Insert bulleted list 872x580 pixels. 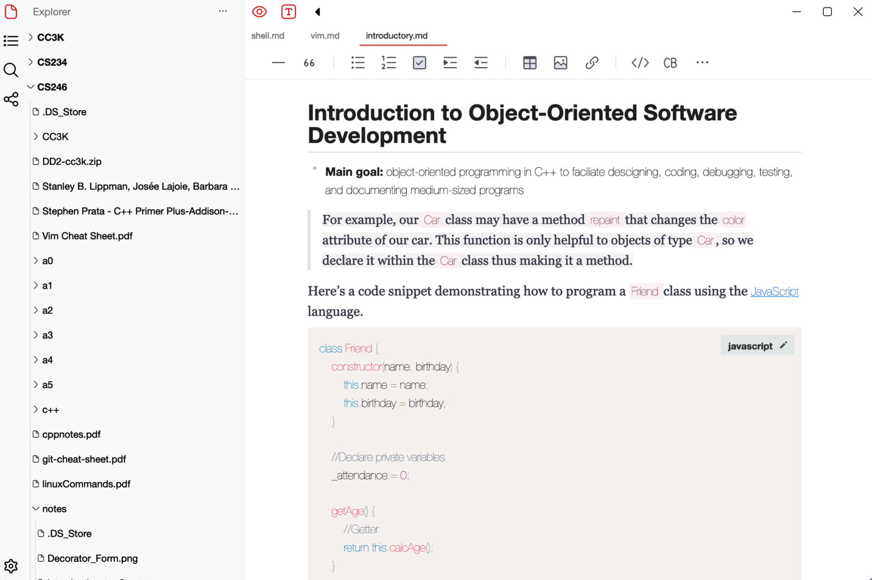358,63
